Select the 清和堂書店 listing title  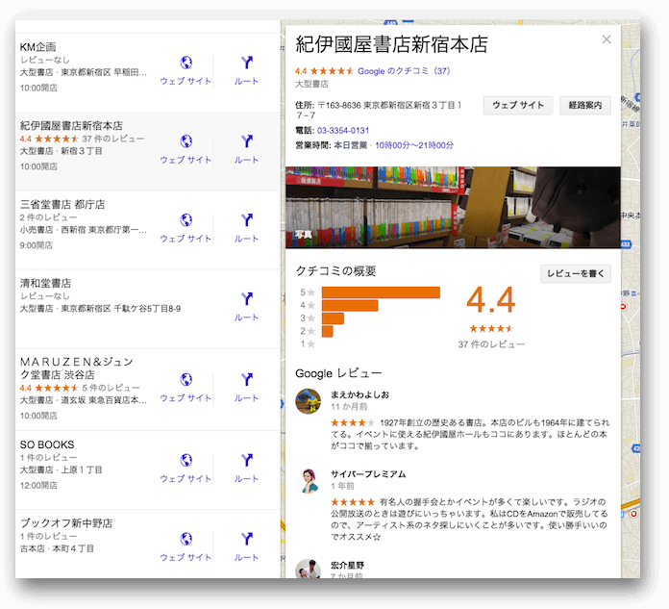(x=45, y=283)
